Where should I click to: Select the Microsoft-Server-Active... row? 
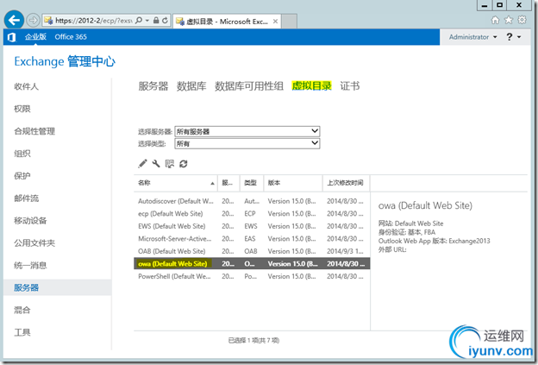252,239
